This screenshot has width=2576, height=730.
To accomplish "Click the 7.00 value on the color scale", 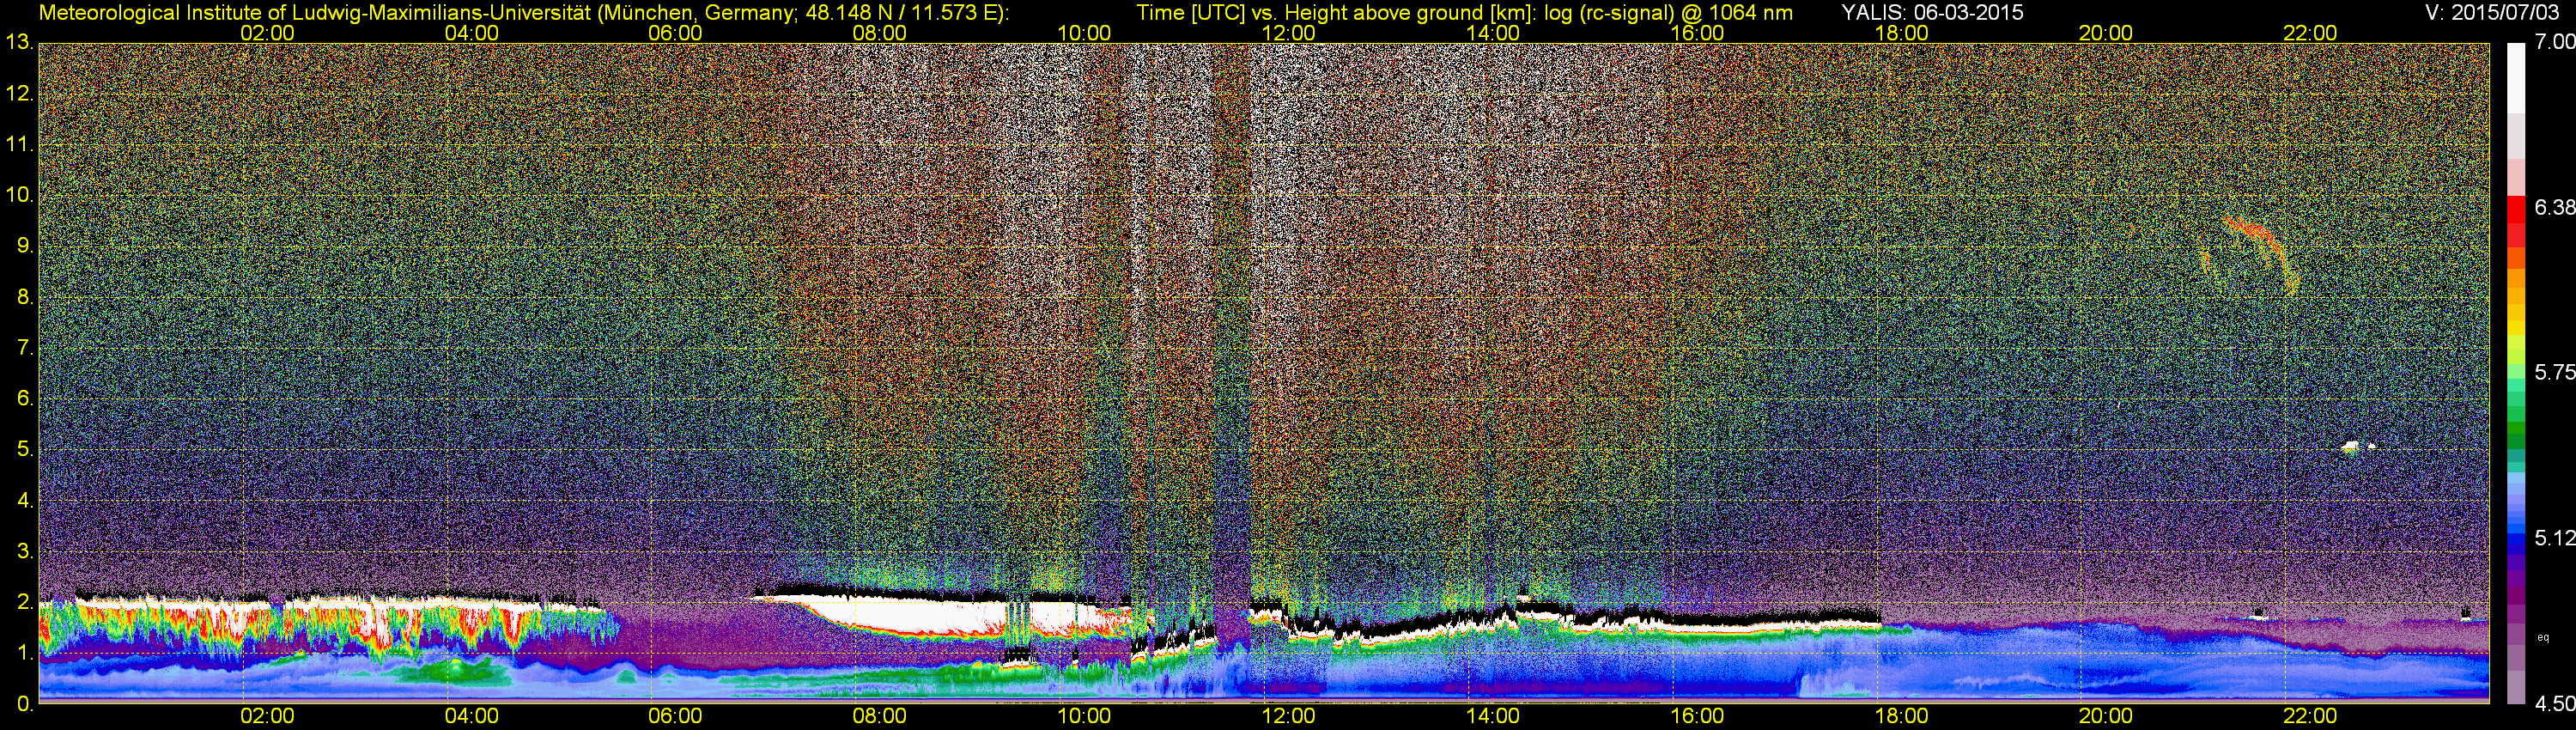I will tap(2554, 42).
